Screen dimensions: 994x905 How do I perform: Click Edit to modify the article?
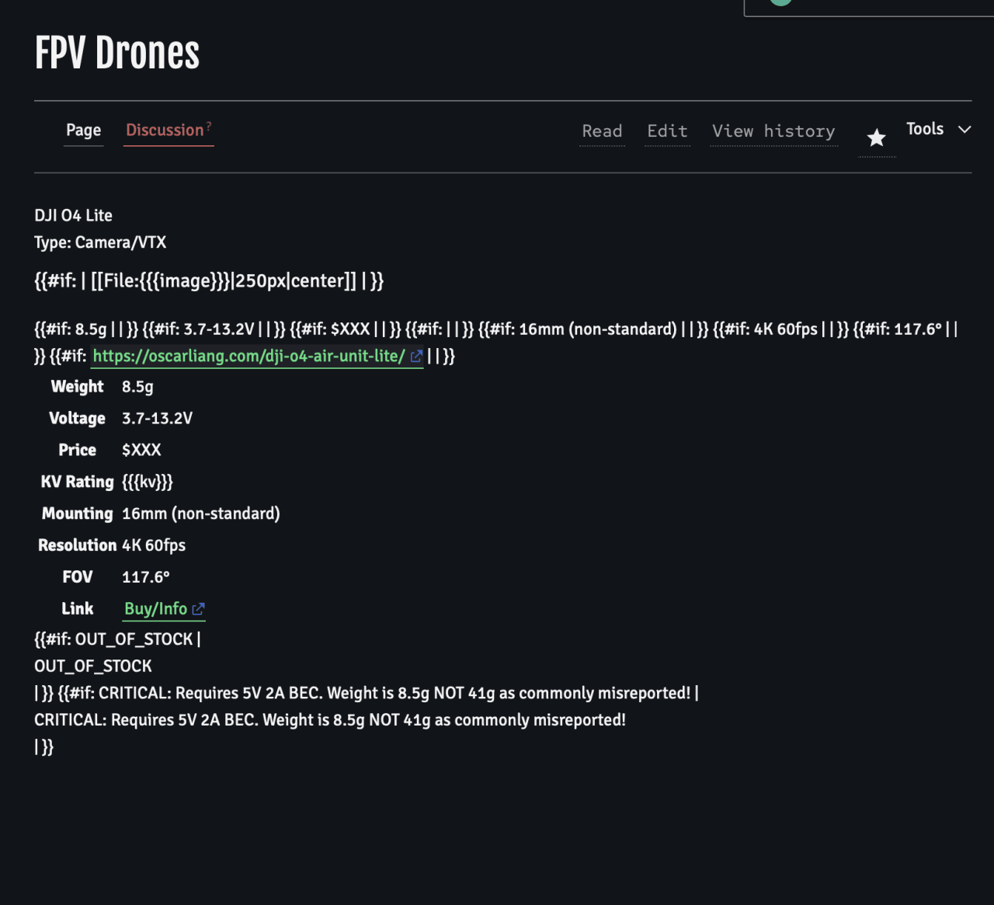pyautogui.click(x=666, y=131)
